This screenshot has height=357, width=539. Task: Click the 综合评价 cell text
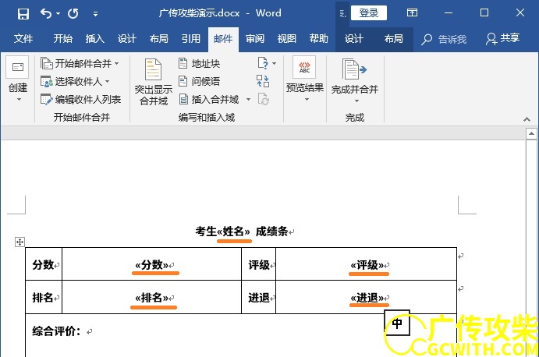pos(56,331)
